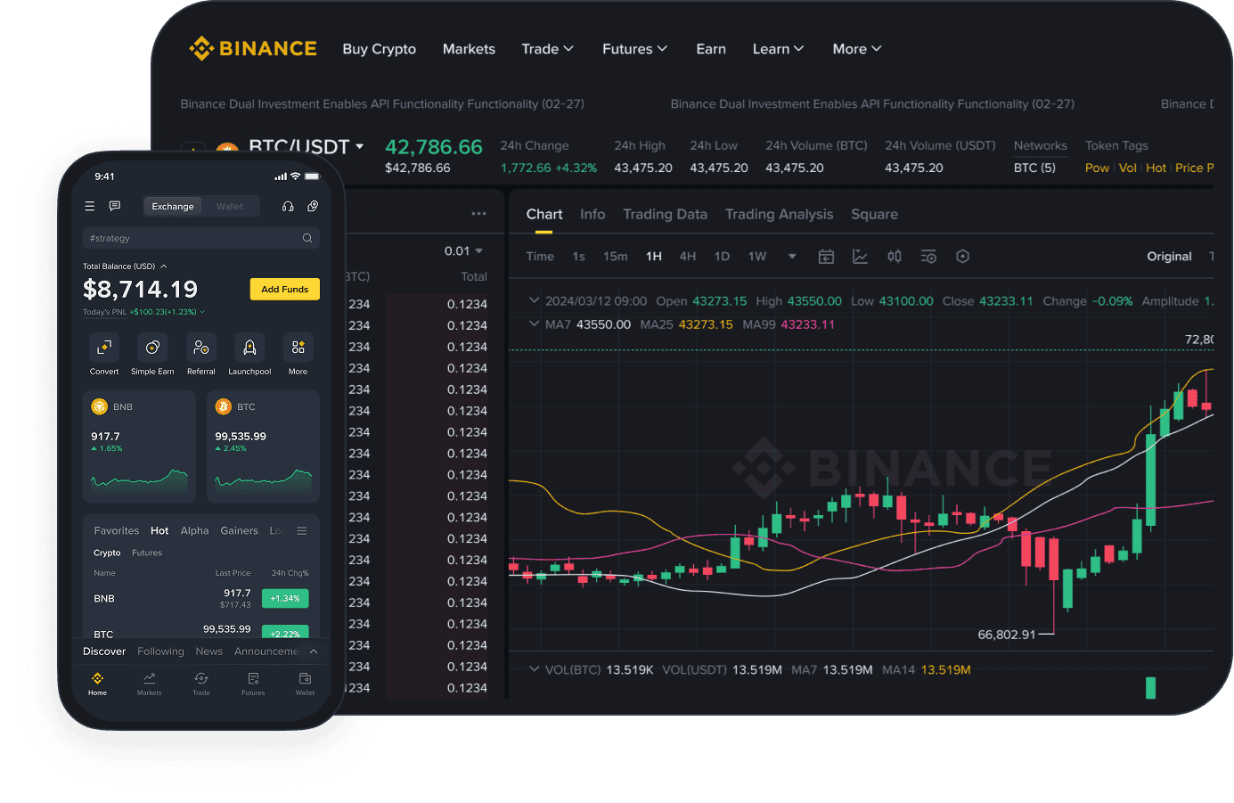Open chart calendar date-jump icon
The height and width of the screenshot is (803, 1234).
(x=826, y=257)
